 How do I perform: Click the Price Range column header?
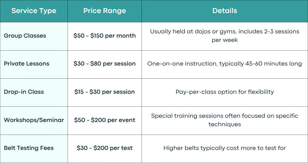tap(105, 11)
